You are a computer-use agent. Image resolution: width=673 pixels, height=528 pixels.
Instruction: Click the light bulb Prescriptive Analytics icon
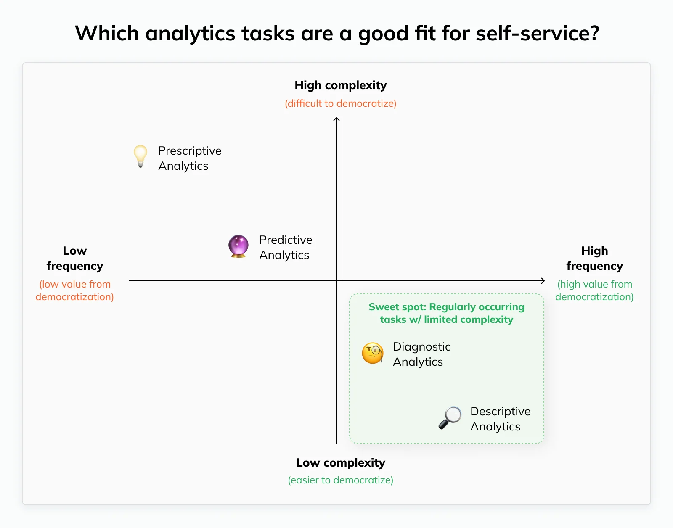pyautogui.click(x=140, y=157)
